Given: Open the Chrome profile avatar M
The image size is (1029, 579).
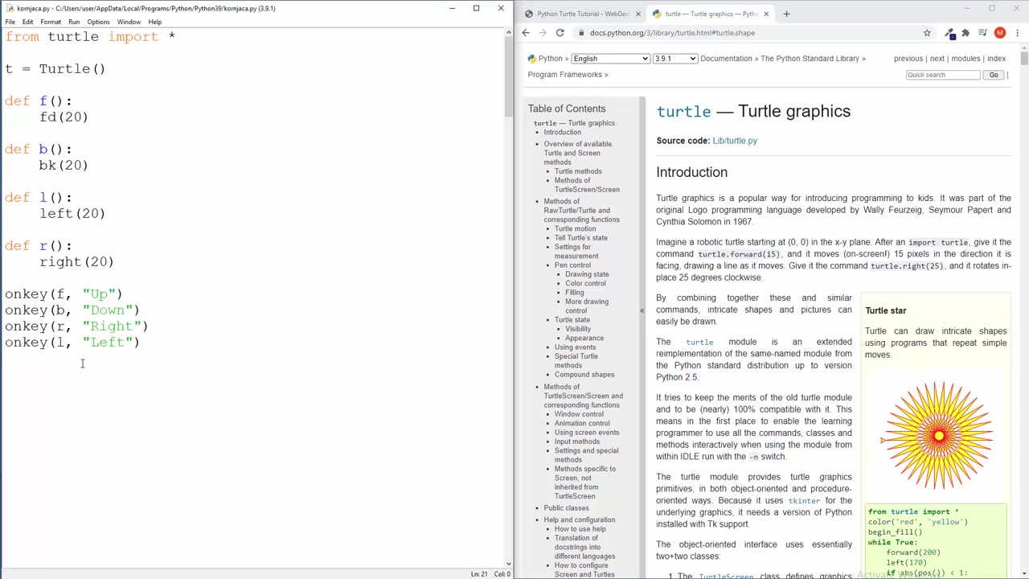Looking at the screenshot, I should [999, 33].
